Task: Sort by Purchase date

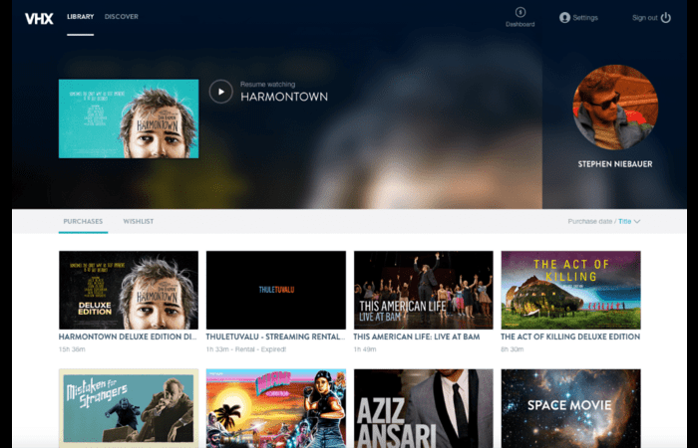Action: point(590,221)
